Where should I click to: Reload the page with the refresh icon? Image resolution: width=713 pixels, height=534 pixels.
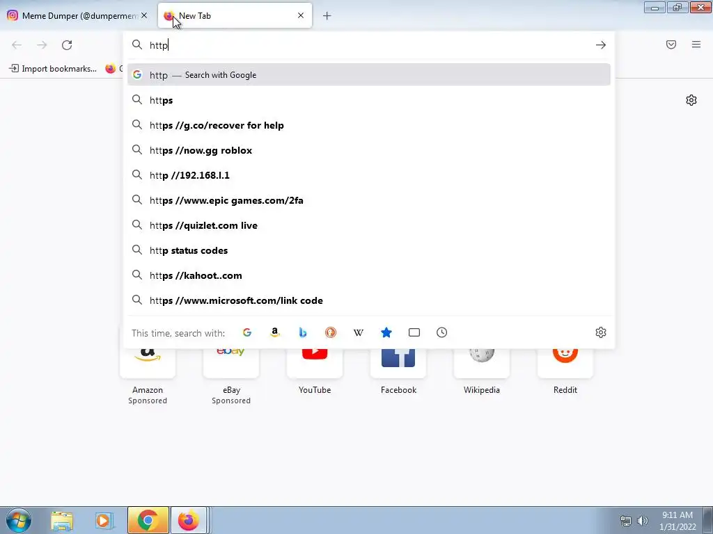coord(67,45)
